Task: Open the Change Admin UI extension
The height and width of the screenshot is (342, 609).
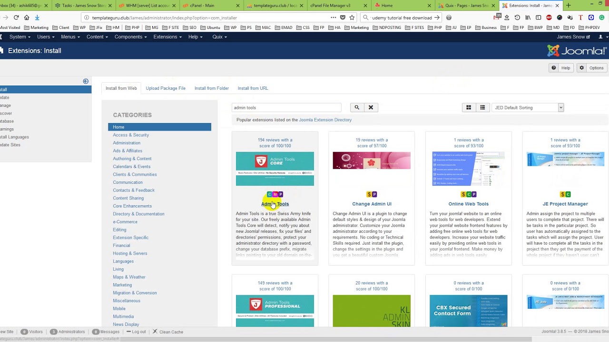Action: point(372,204)
